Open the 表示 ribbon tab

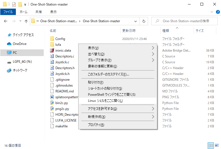(53, 12)
